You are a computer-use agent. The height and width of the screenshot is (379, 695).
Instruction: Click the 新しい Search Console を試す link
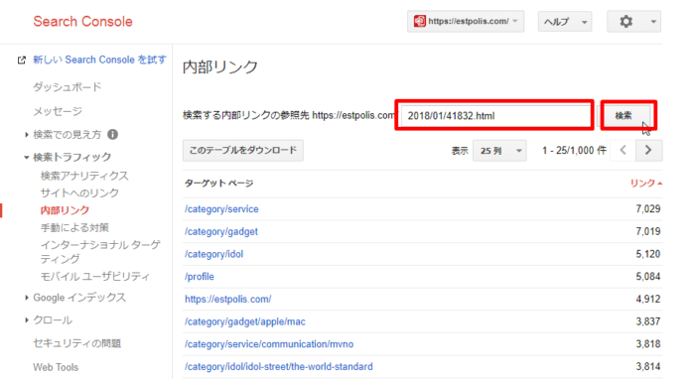pos(99,60)
